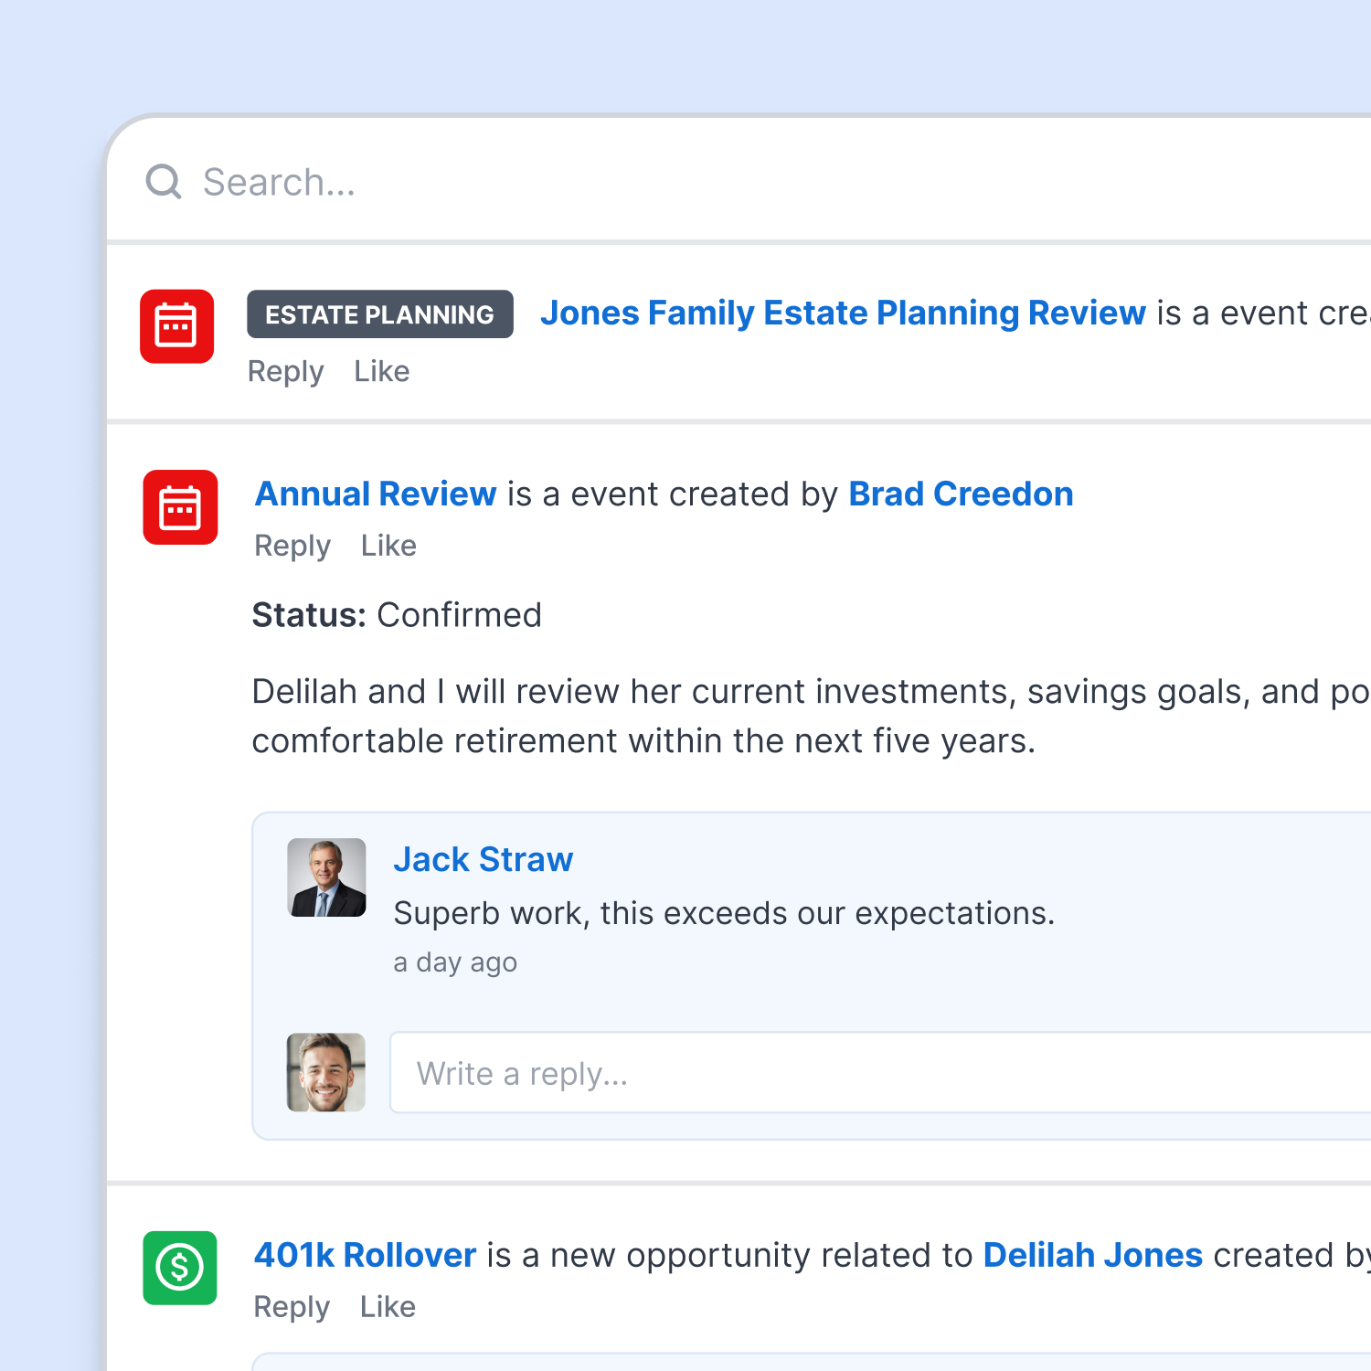
Task: Click the green dollar opportunity icon
Action: [180, 1268]
